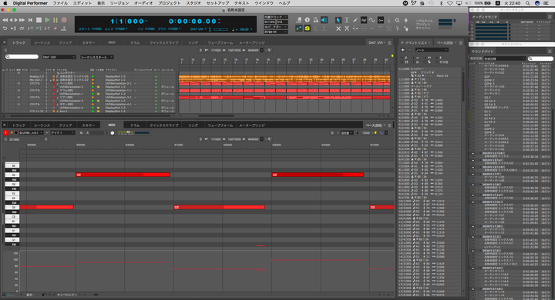The height and width of the screenshot is (300, 555).
Task: Open the ドラム tab in upper panel
Action: tap(135, 43)
